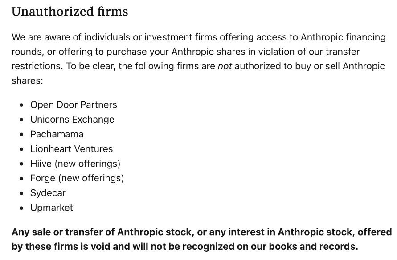Click the Open Door Partners list item
Screen dimensions: 397x260
[x=74, y=104]
